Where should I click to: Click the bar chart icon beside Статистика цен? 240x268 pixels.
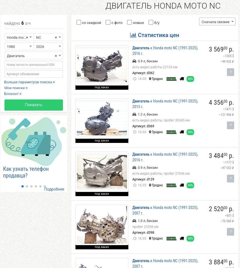tap(133, 35)
